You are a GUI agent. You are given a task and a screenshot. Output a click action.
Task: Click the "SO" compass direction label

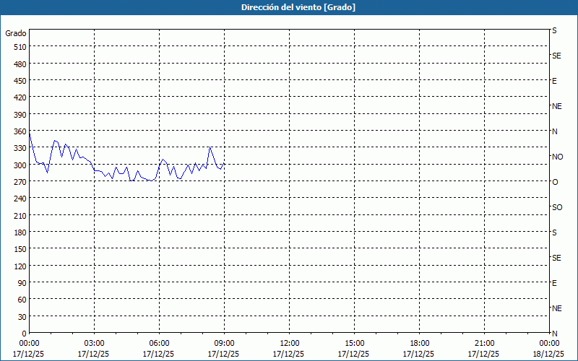[557, 207]
